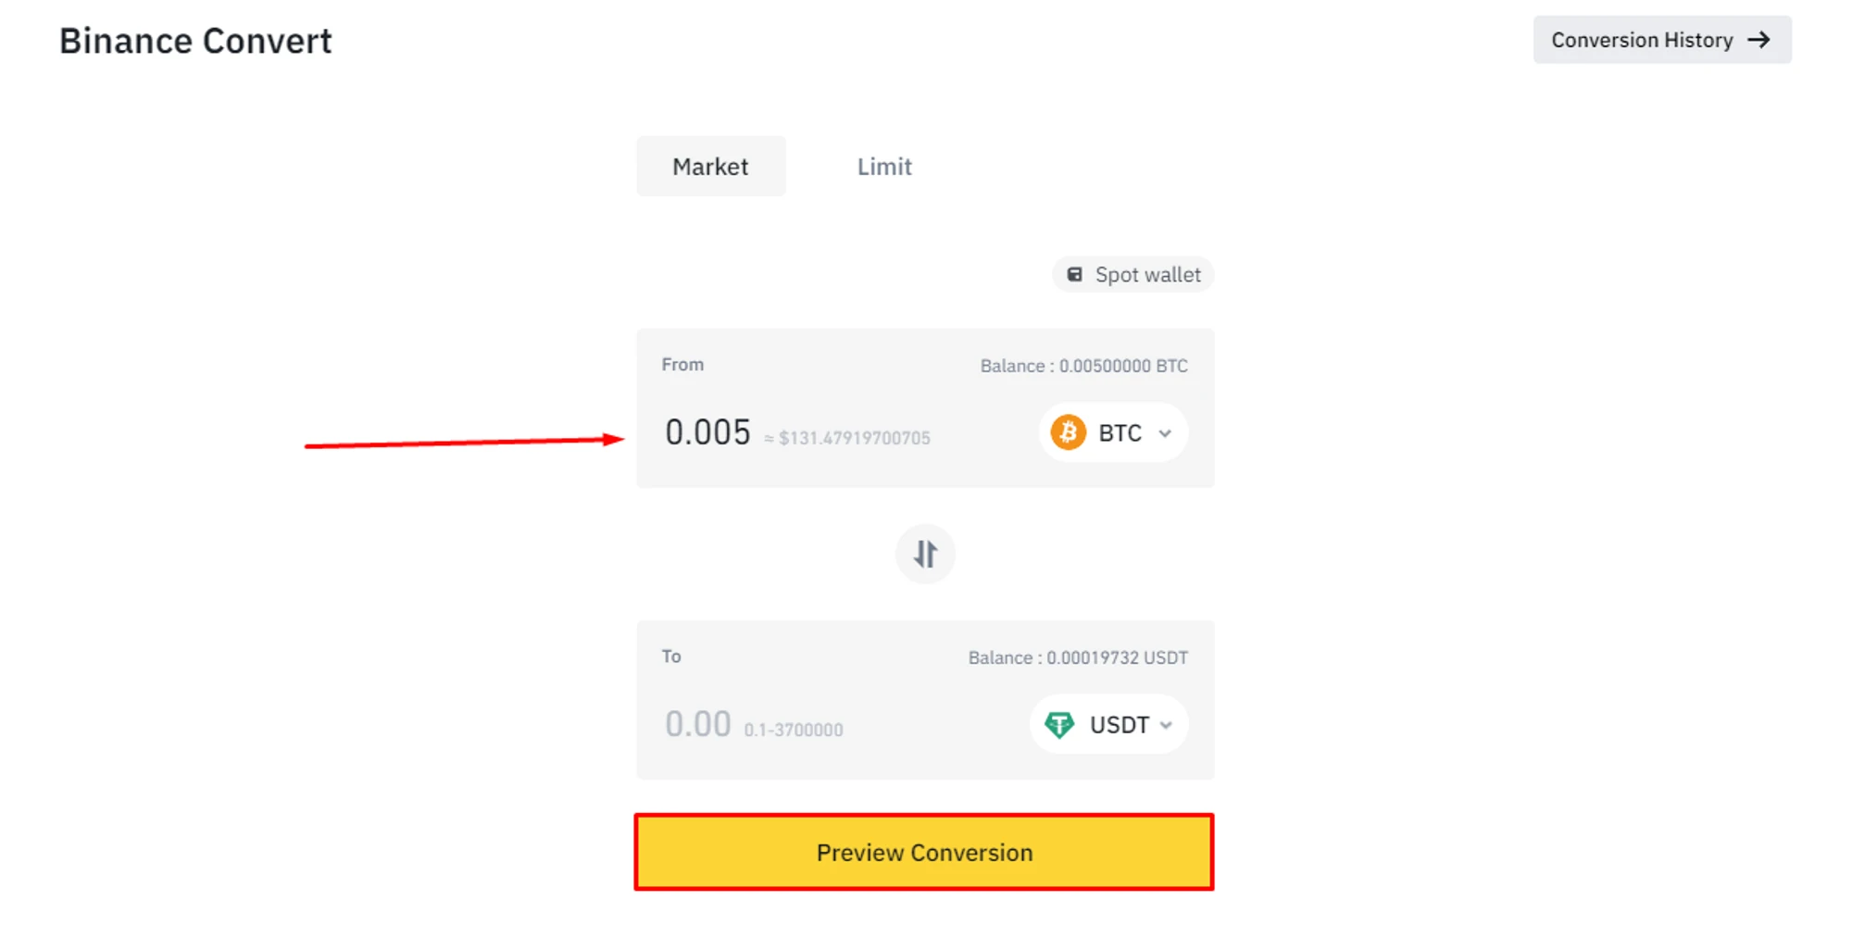Click the arrow icon after Conversion History
1852x925 pixels.
pyautogui.click(x=1758, y=40)
